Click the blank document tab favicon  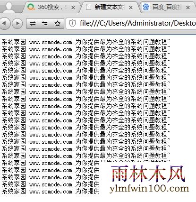[x=89, y=7]
